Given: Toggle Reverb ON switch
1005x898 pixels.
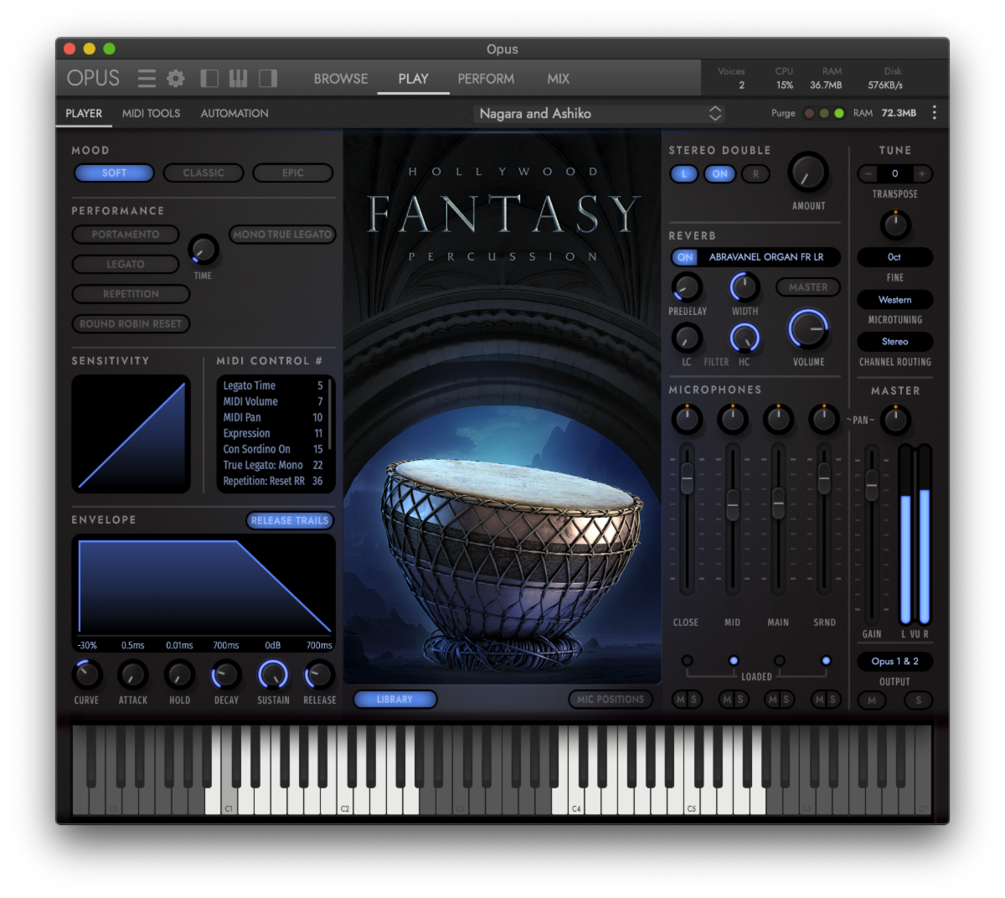Looking at the screenshot, I should coord(685,257).
